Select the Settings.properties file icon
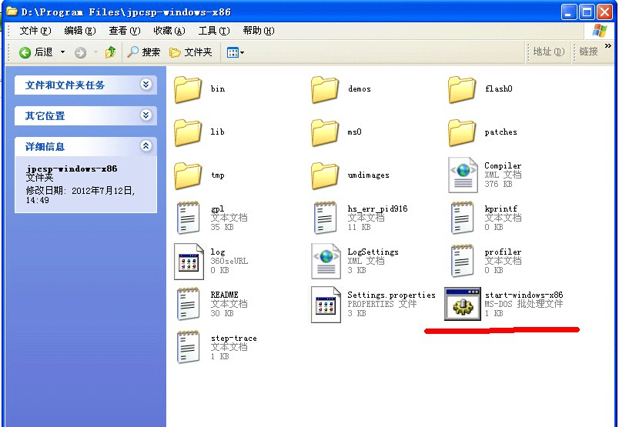Image resolution: width=619 pixels, height=427 pixels. pyautogui.click(x=326, y=304)
